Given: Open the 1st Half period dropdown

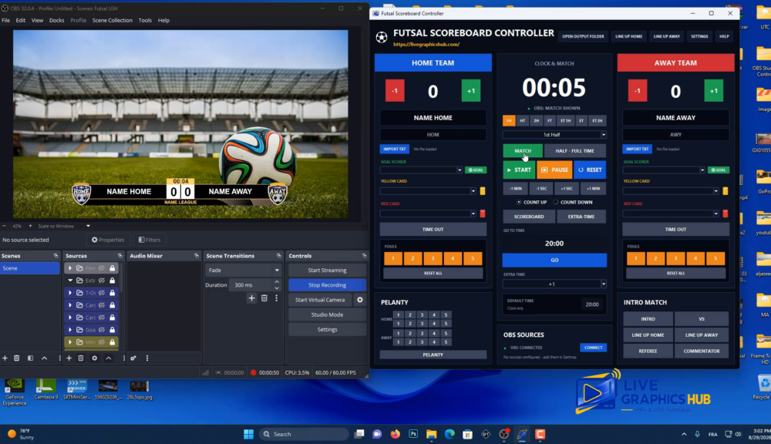Looking at the screenshot, I should [554, 135].
